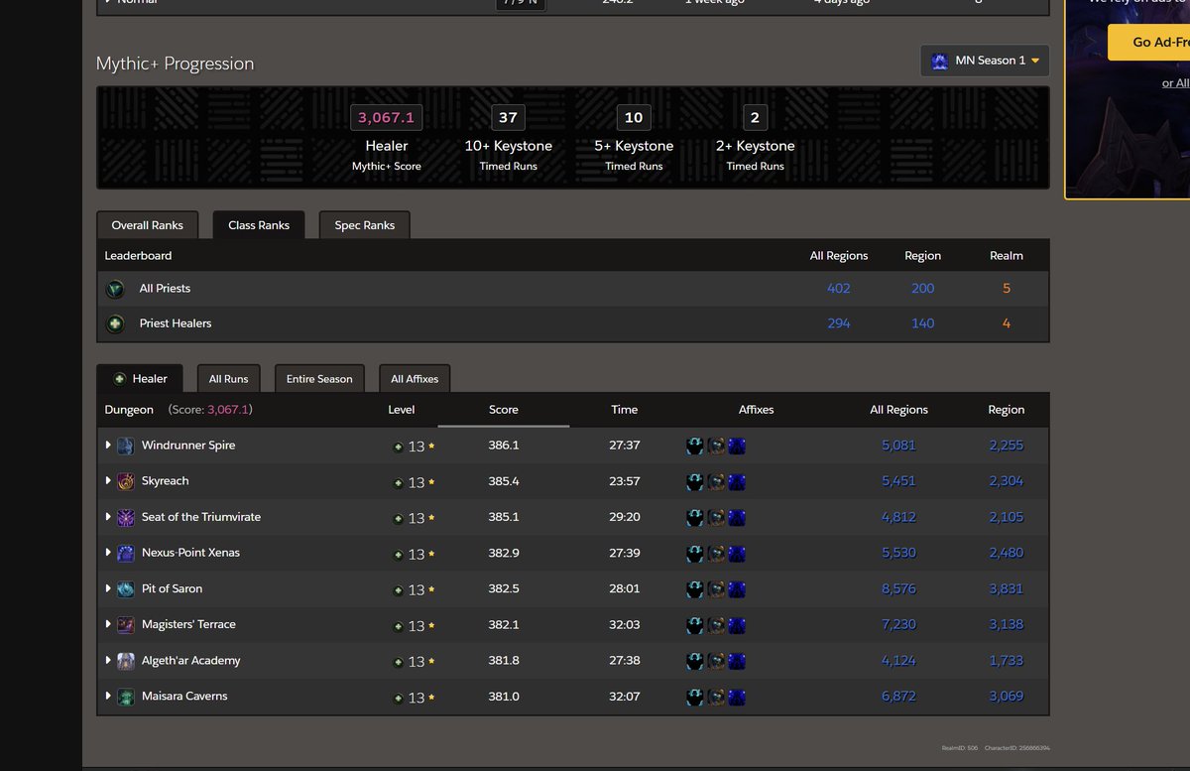Click third affix icon in Nexus-Point Xenas row
The image size is (1190, 771).
pos(737,554)
